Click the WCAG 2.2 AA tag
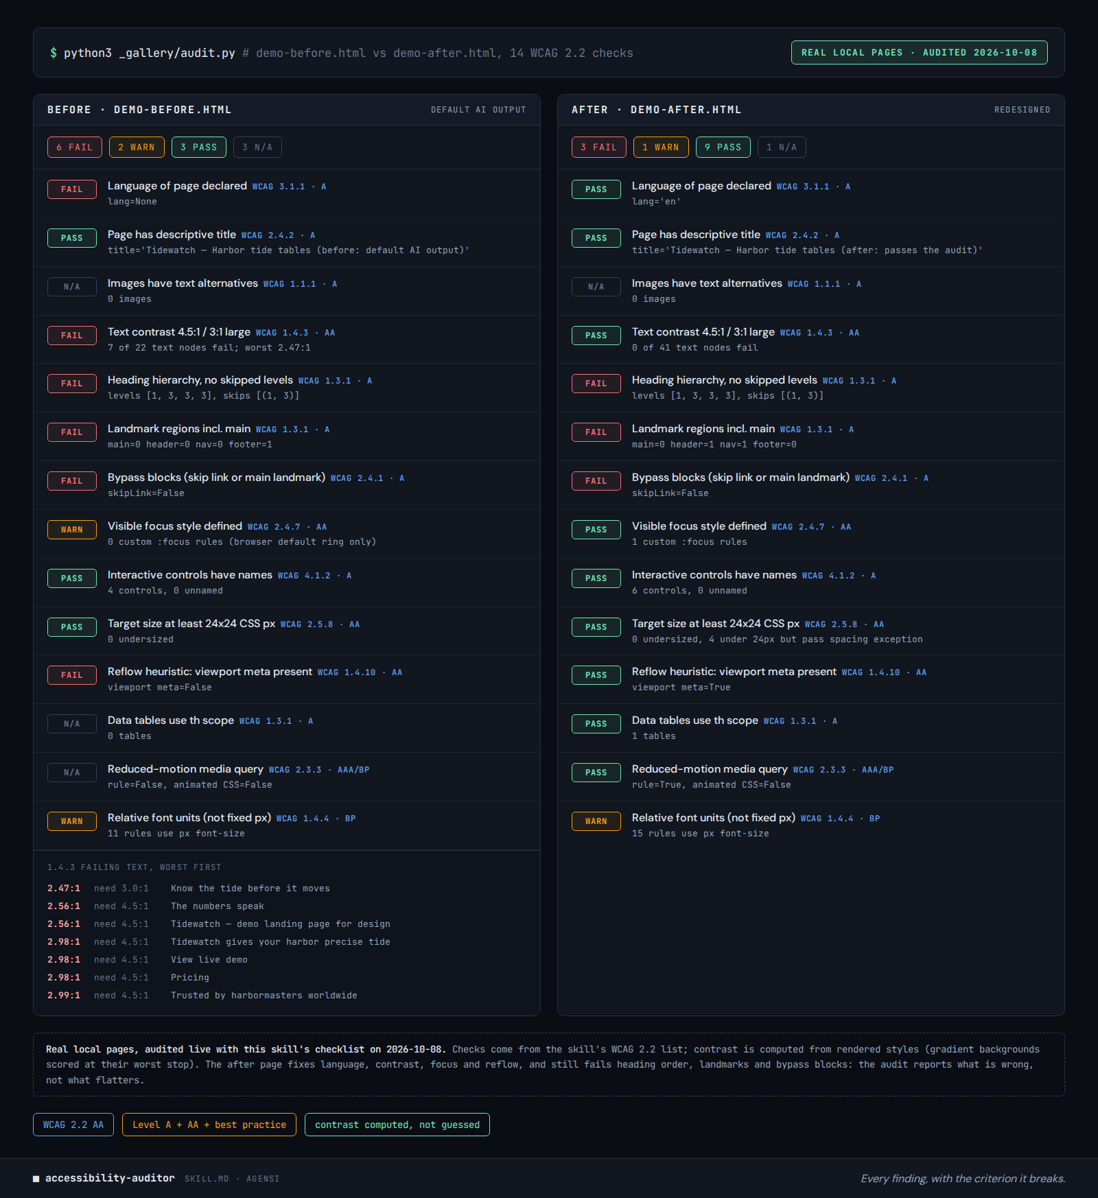The image size is (1098, 1198). pos(73,1125)
